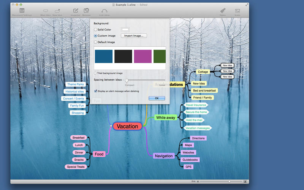
Task: Open Document Settings from the toolbar
Action: [22, 11]
